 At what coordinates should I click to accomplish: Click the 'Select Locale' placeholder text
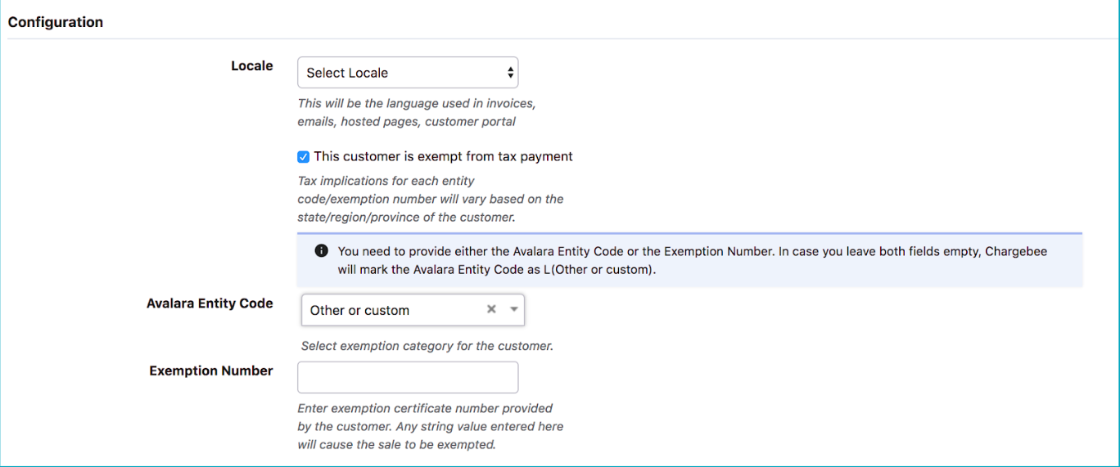[347, 73]
